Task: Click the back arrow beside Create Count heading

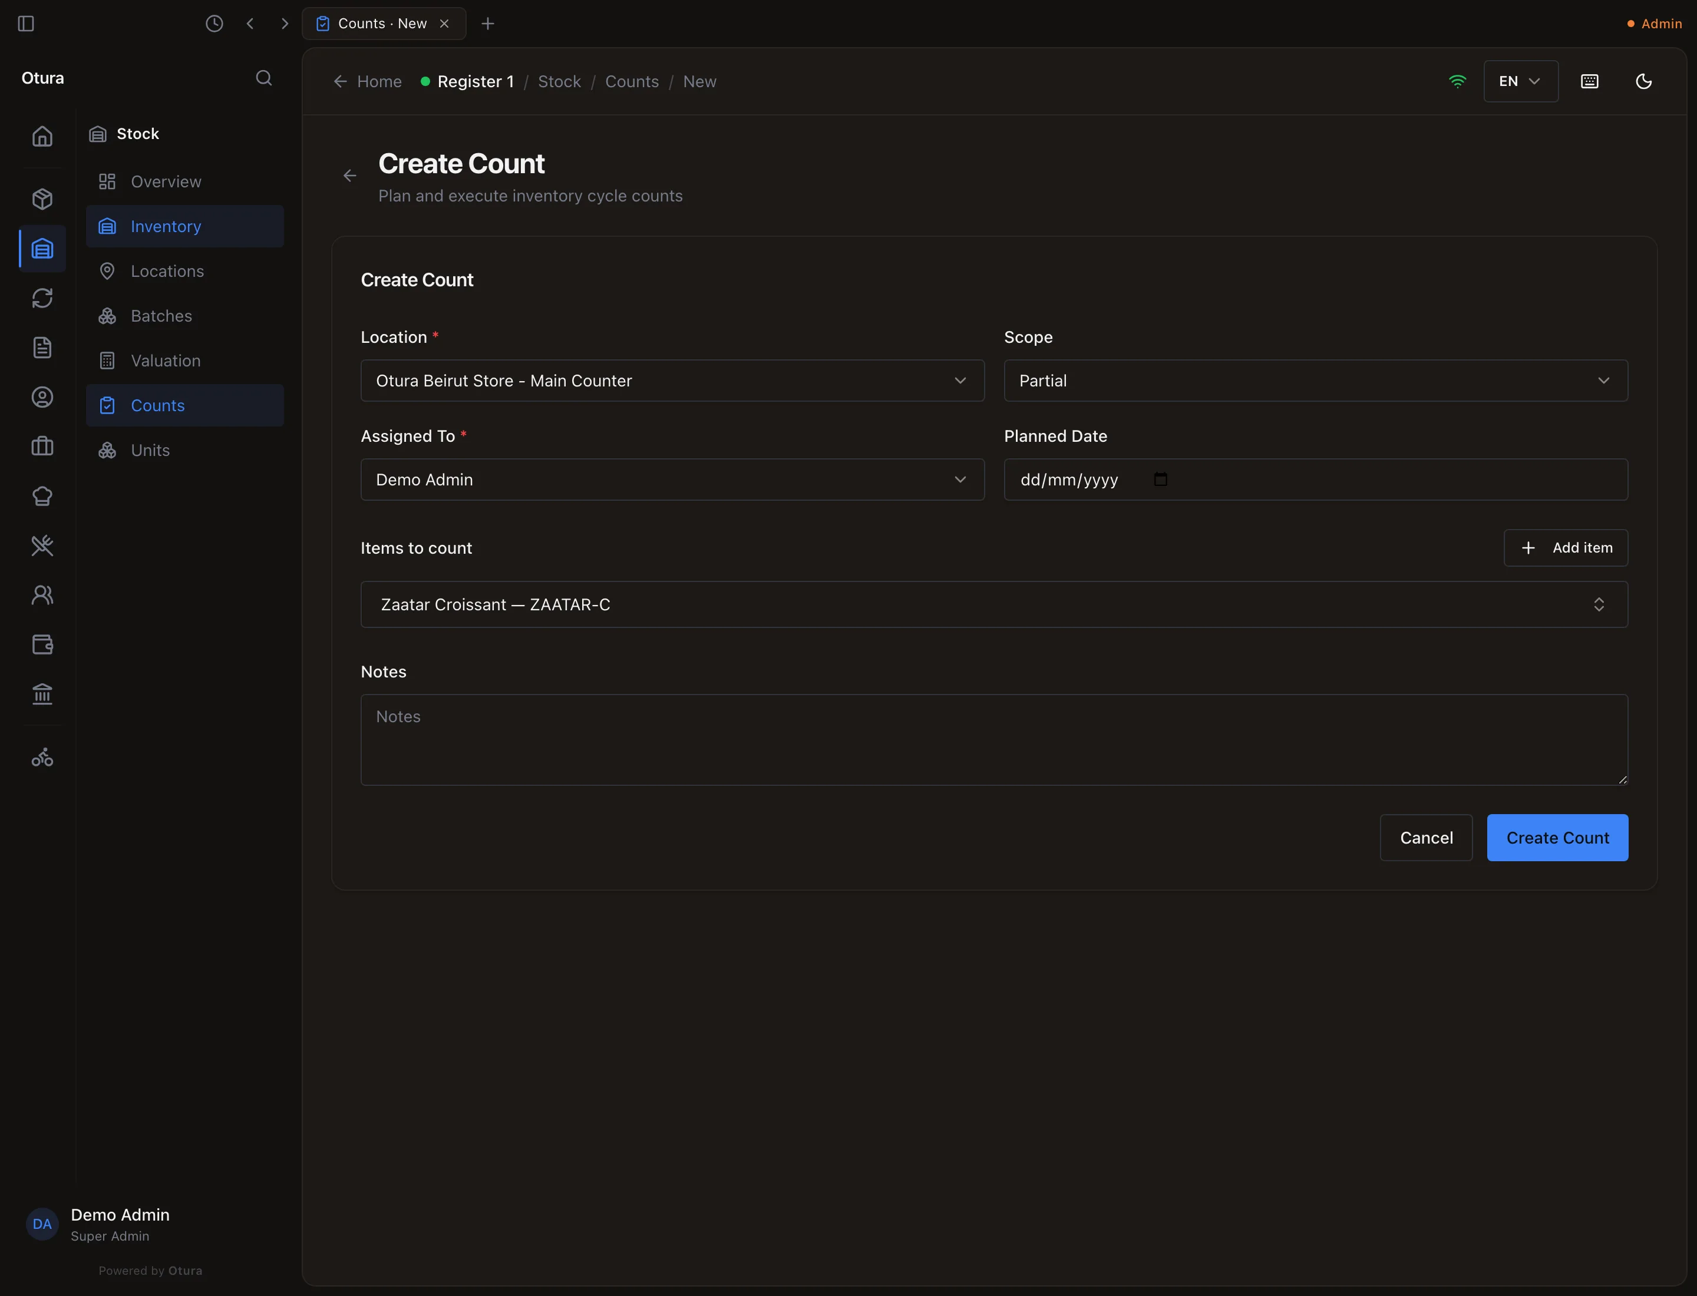Action: [x=349, y=176]
